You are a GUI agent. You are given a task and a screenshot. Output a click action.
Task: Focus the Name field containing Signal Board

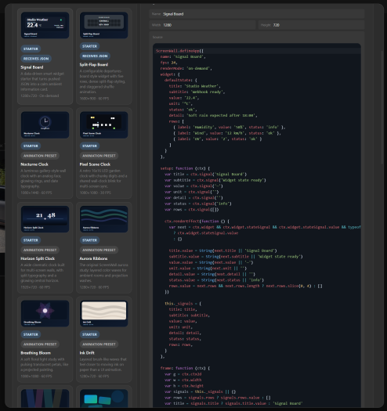click(x=257, y=14)
